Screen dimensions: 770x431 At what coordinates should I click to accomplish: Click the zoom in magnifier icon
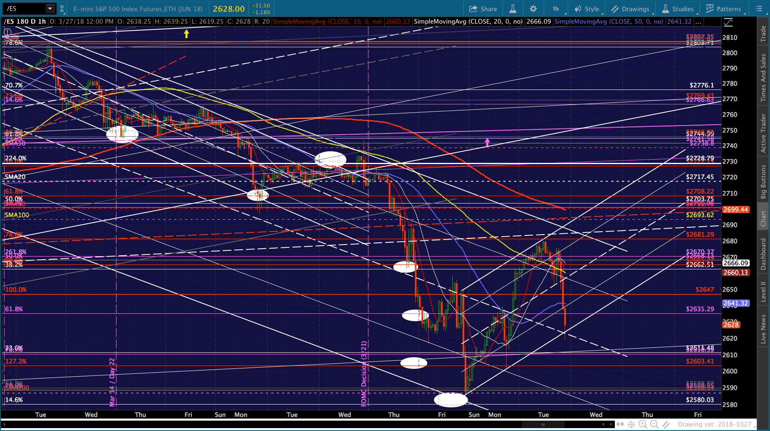point(643,424)
